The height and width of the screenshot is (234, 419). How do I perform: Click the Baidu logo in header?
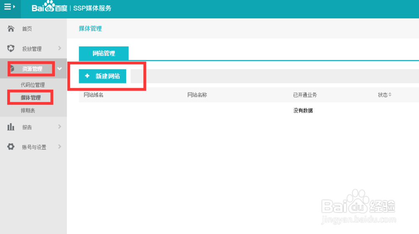49,7
